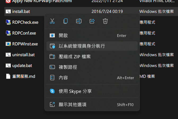Screen dimensions: 178x119
Task: Choose 使用 Skype 分享 option
Action: pyautogui.click(x=92, y=91)
